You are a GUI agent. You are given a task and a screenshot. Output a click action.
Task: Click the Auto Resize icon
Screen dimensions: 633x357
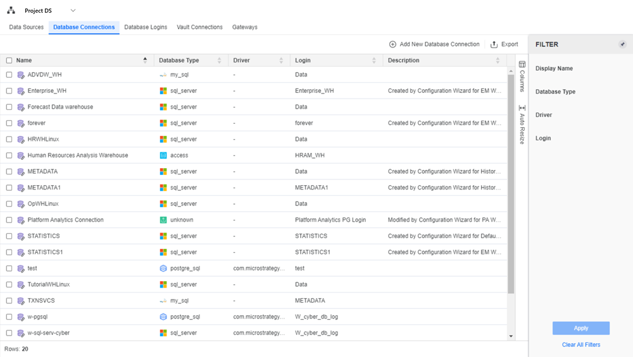[522, 108]
